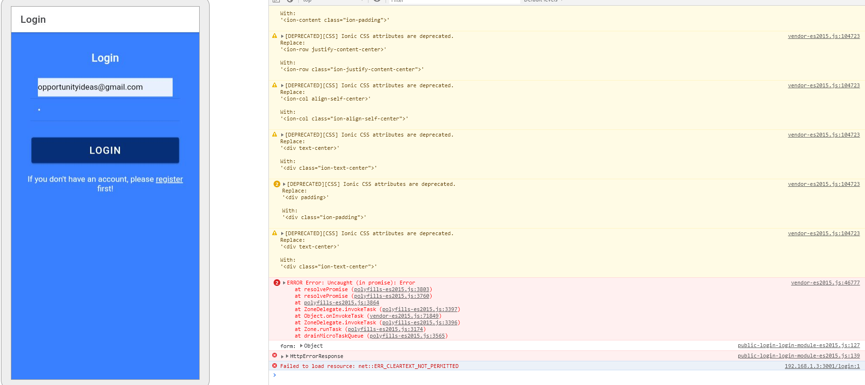Expand the ion-col align-self-center deprecation warning
The height and width of the screenshot is (385, 865).
click(x=282, y=86)
